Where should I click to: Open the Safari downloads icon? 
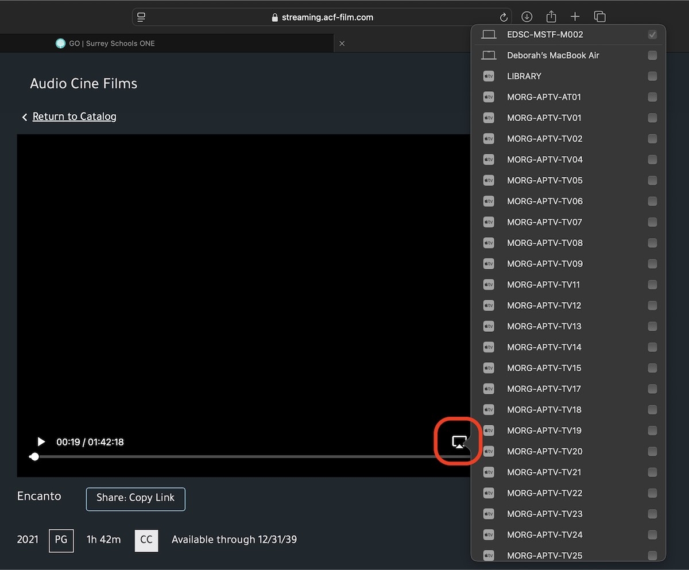click(x=527, y=17)
